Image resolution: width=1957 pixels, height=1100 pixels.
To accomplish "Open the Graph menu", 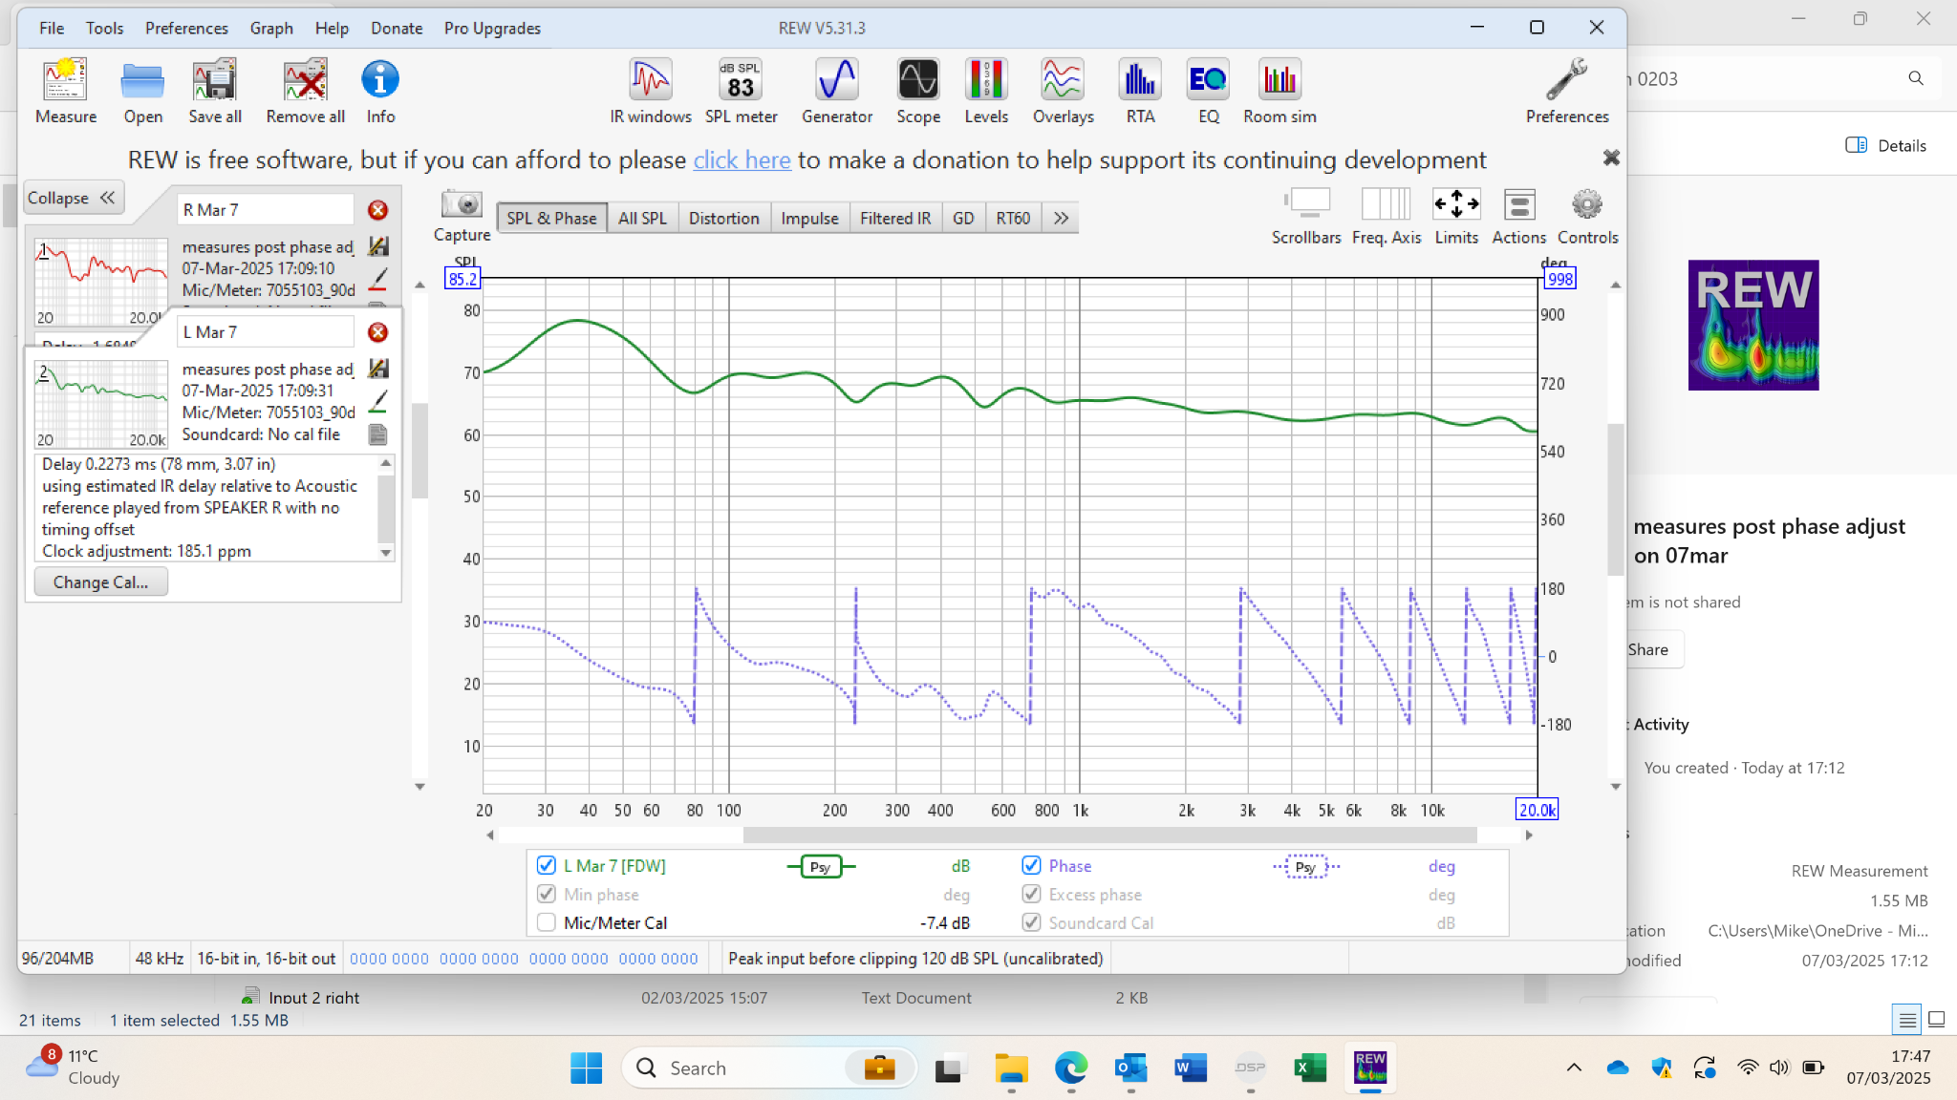I will point(271,28).
